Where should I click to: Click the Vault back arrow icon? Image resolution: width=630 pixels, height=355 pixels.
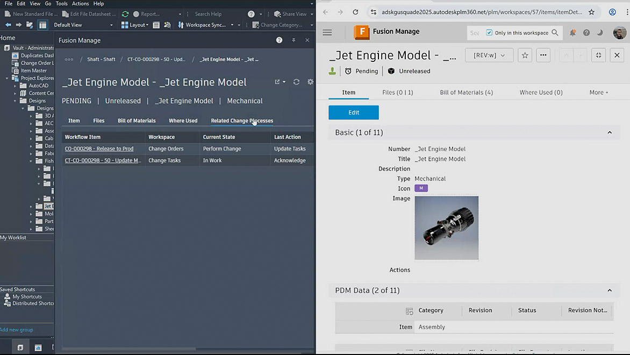pyautogui.click(x=8, y=25)
